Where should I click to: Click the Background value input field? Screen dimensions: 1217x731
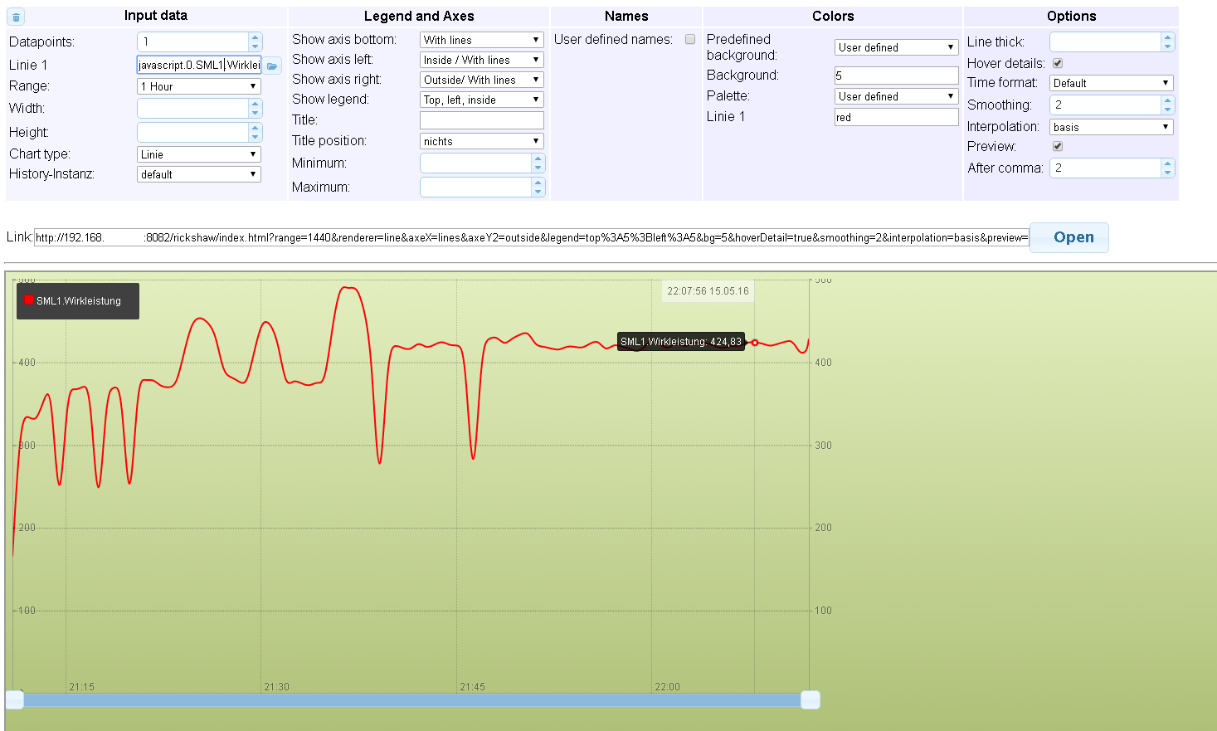pos(896,76)
